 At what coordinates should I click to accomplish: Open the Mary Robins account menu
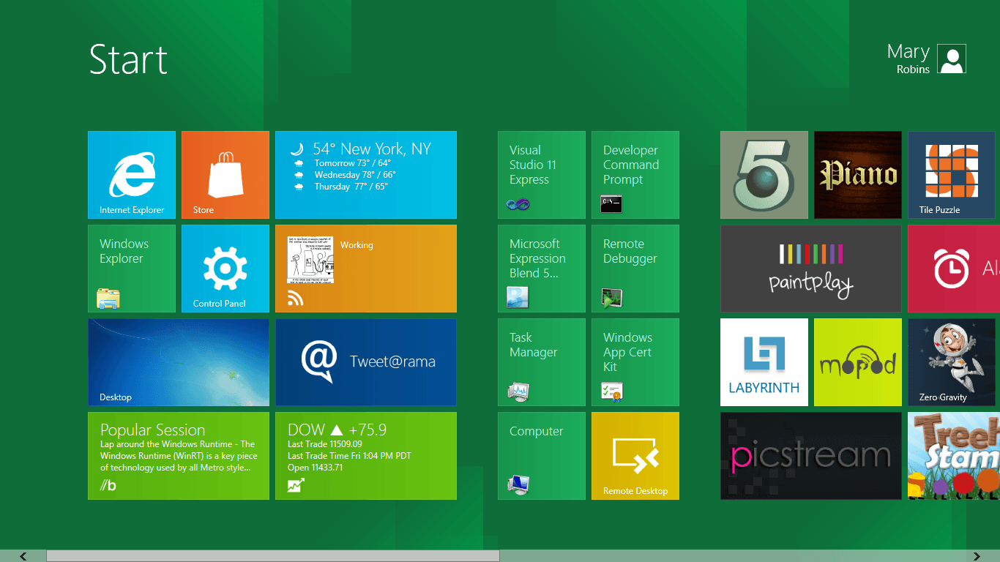pos(928,59)
